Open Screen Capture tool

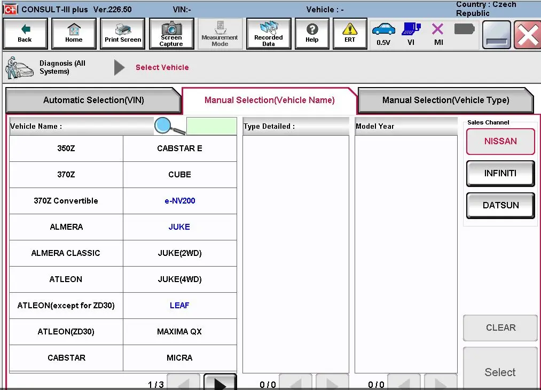[x=171, y=33]
